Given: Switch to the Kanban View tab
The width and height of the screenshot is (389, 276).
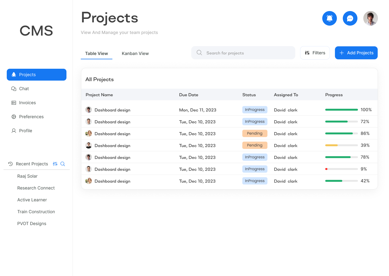Looking at the screenshot, I should click(135, 53).
